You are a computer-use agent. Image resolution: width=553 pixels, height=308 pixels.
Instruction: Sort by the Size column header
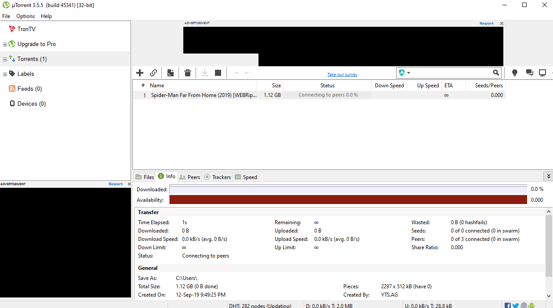[x=270, y=86]
